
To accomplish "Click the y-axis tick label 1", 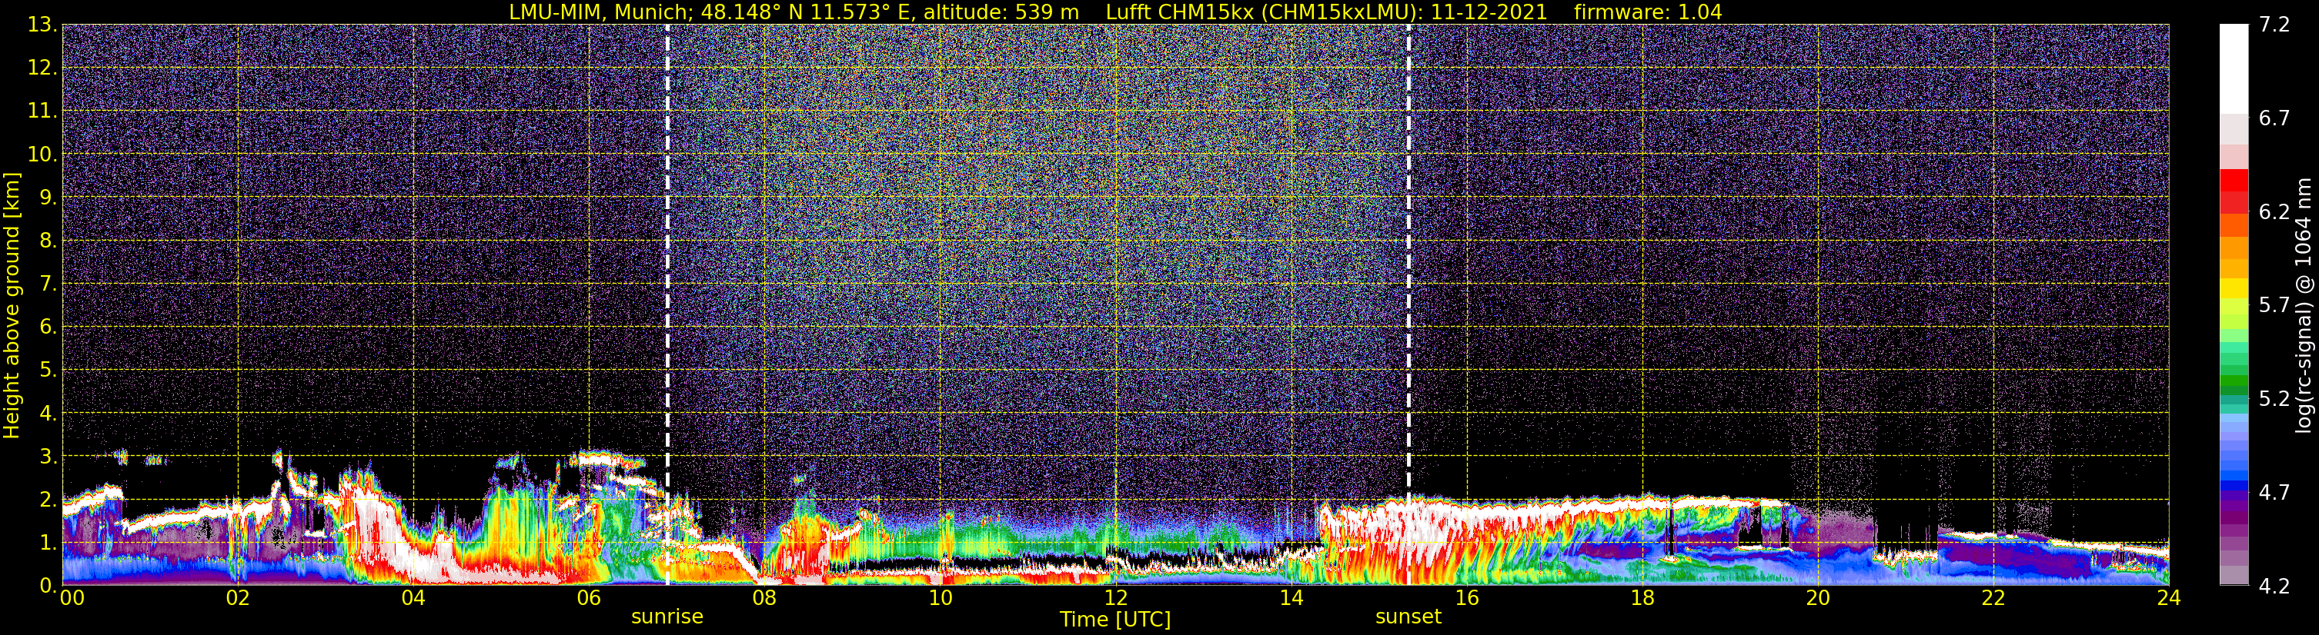I will (x=48, y=542).
